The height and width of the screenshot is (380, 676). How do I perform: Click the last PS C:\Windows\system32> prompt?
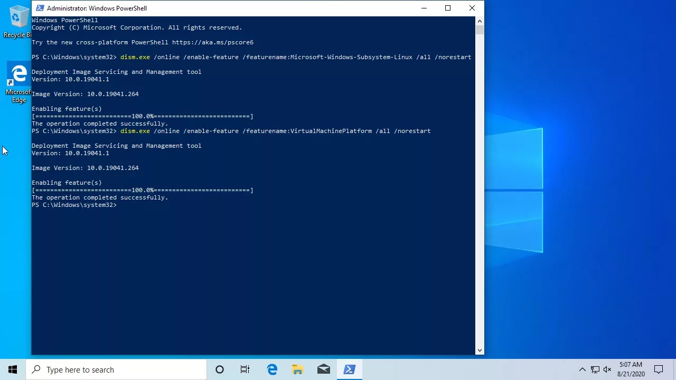pos(74,205)
